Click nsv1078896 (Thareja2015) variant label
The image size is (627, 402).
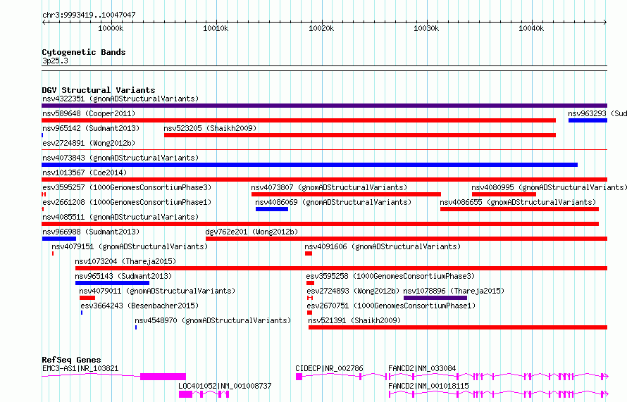pos(454,291)
